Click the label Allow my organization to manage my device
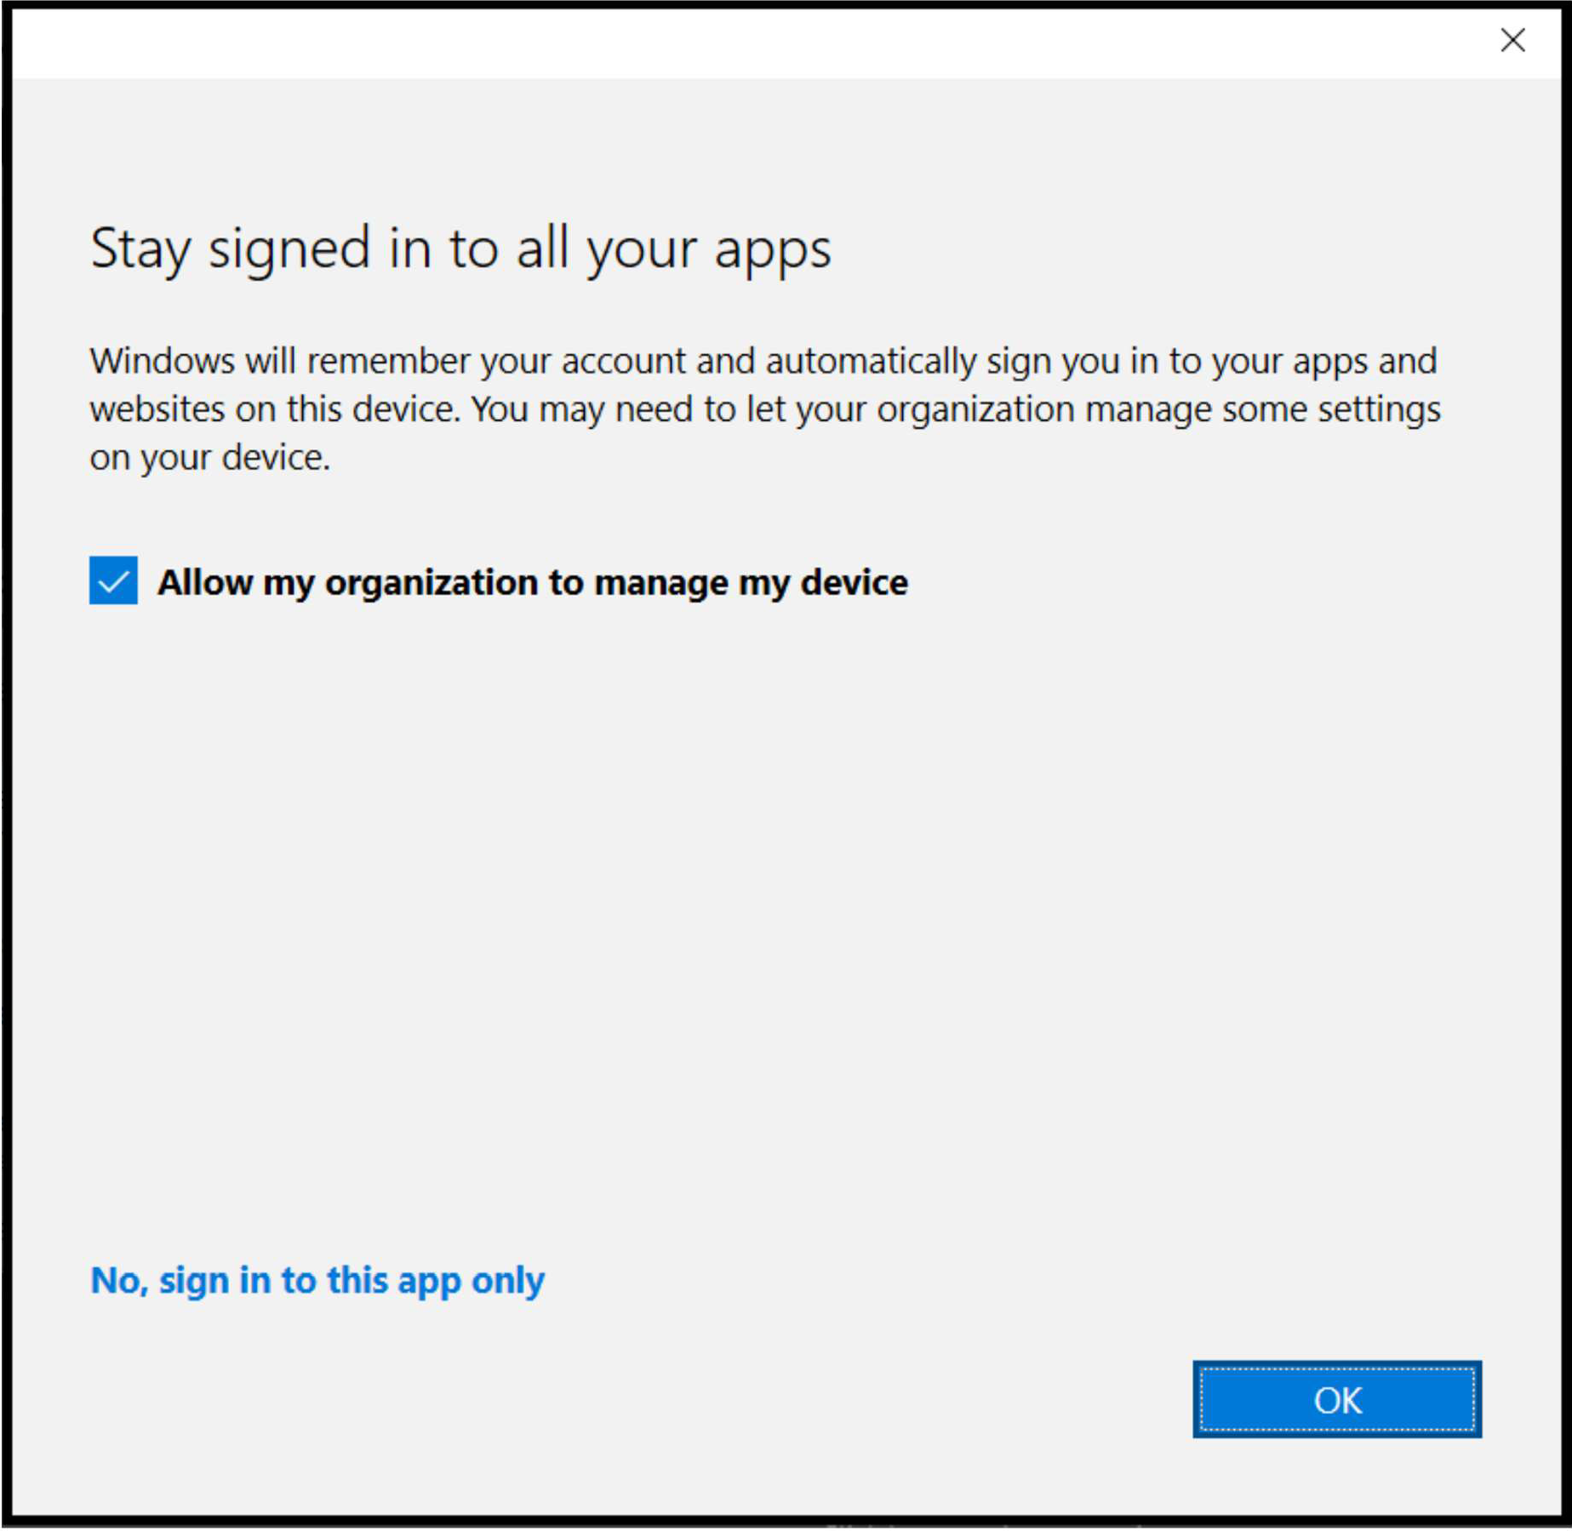 pos(533,583)
